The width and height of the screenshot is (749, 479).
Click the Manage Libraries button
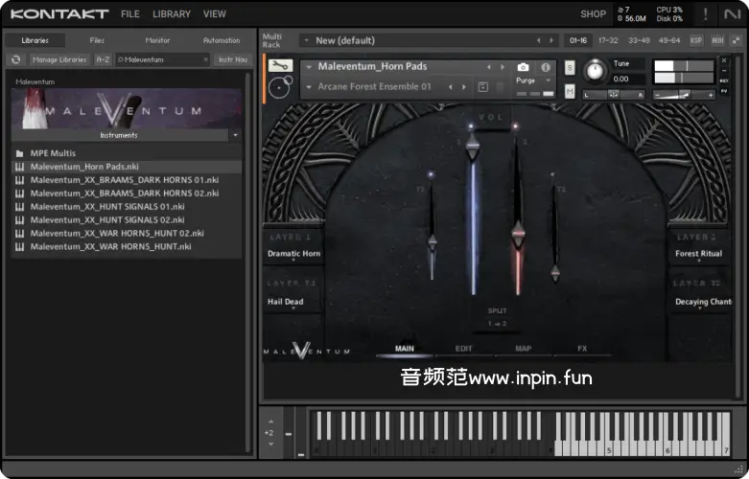[x=59, y=59]
